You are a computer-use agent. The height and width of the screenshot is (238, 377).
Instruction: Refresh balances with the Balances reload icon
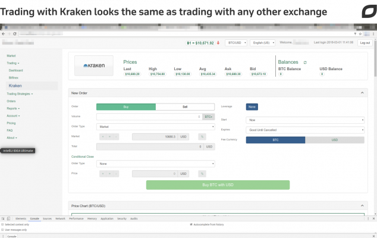305,62
